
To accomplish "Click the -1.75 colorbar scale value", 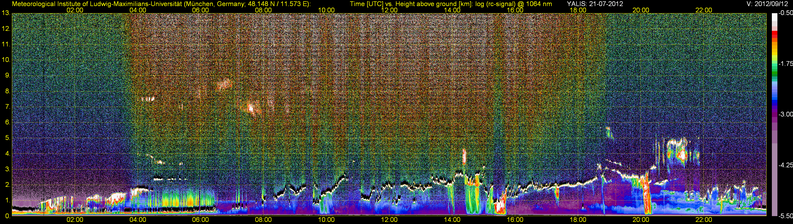I will point(785,64).
